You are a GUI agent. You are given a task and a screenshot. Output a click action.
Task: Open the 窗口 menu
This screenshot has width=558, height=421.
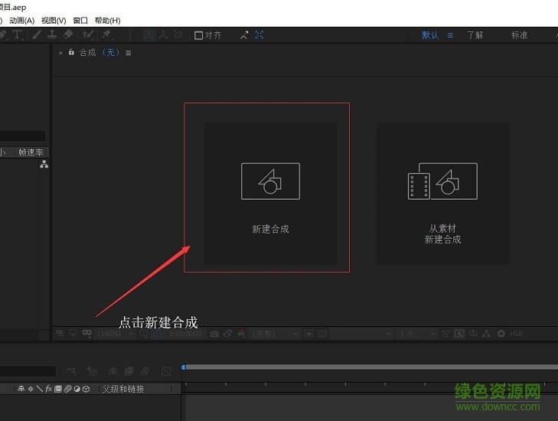(x=80, y=21)
